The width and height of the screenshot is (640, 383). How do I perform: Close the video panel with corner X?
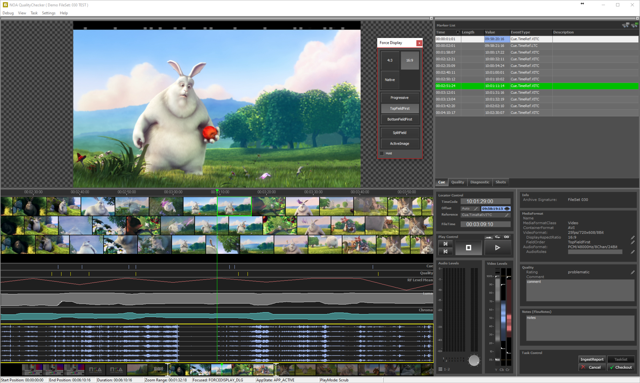431,18
